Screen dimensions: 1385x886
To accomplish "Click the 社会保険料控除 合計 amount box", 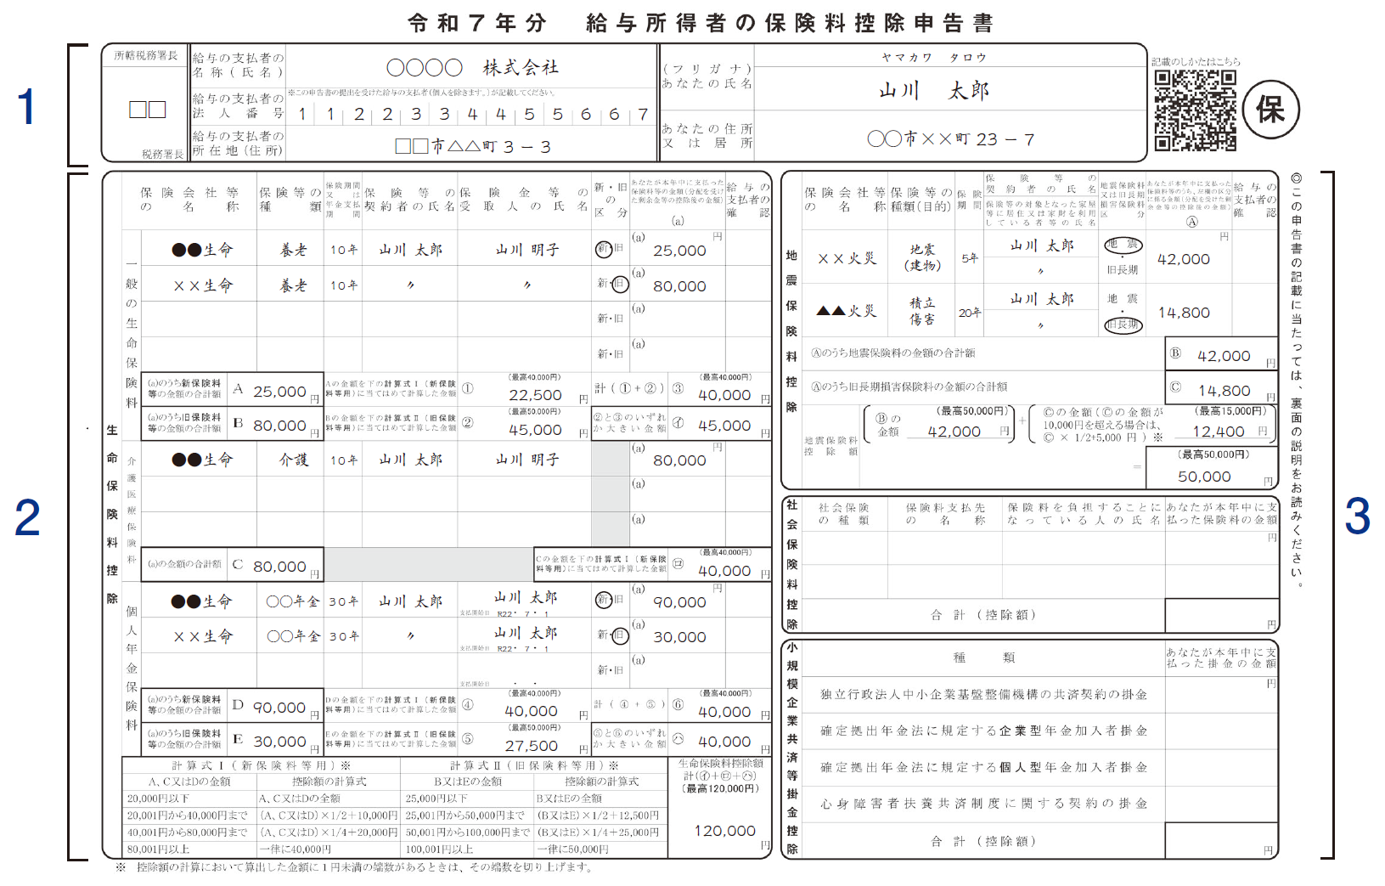I will point(1221,616).
